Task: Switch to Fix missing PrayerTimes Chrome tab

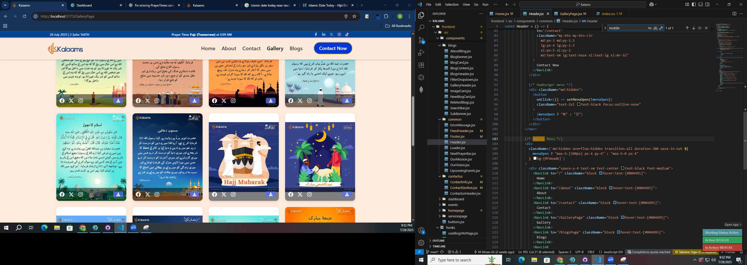Action: (x=155, y=5)
